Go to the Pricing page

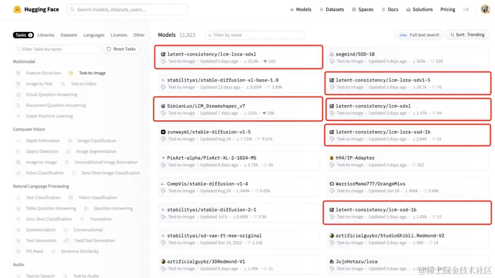[448, 10]
